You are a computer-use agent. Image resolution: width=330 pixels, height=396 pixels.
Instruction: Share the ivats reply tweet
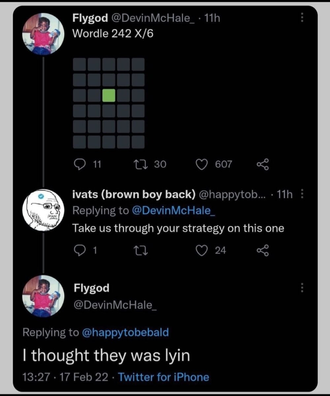click(263, 251)
